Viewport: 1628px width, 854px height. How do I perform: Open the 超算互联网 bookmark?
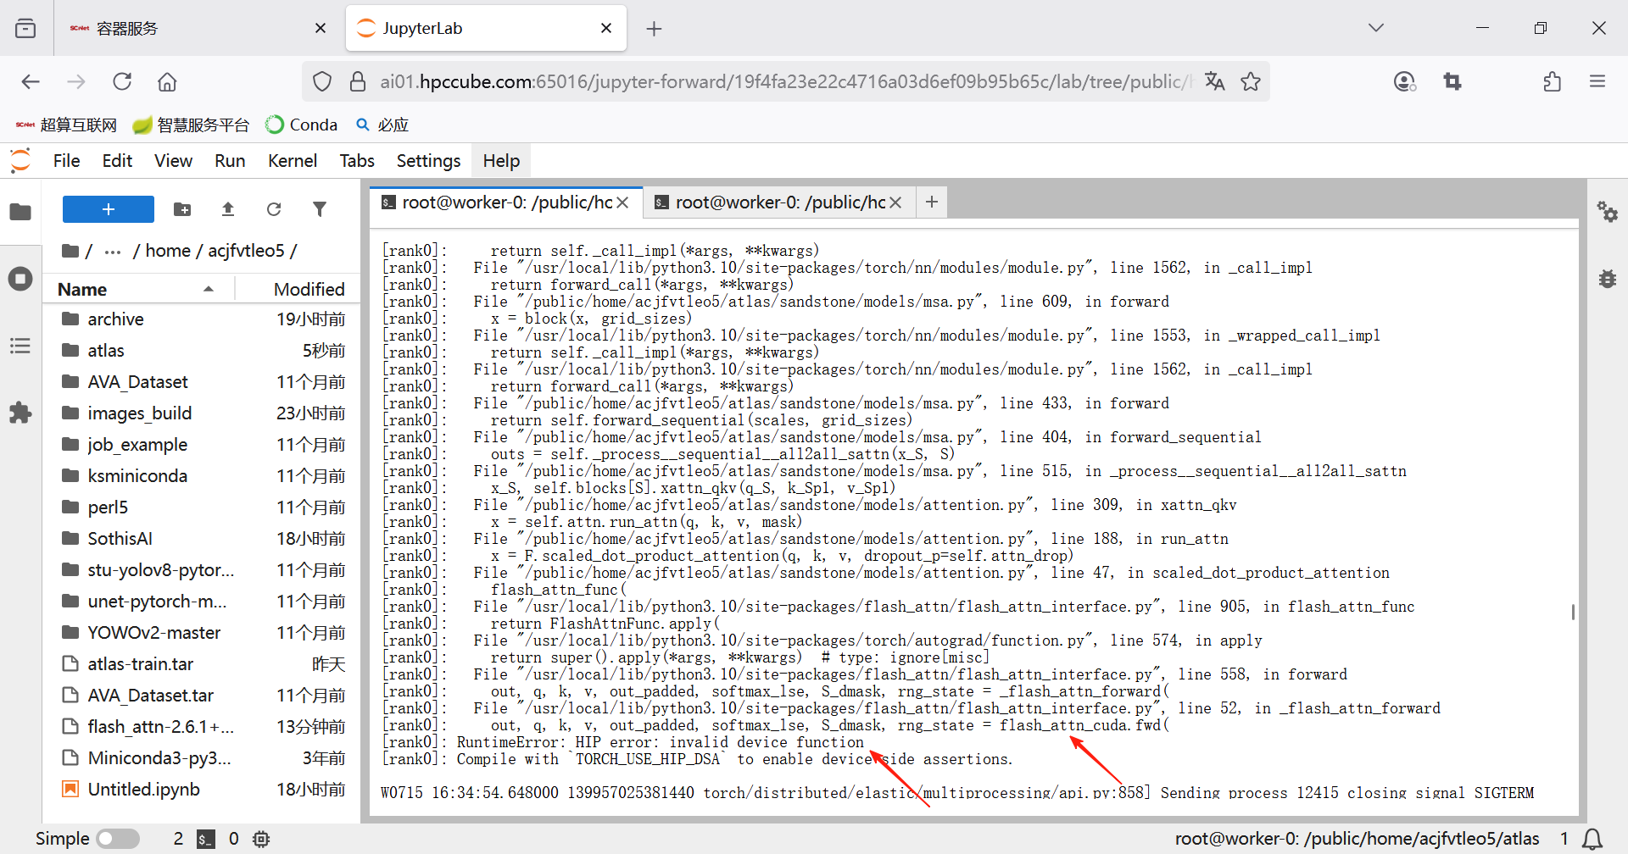(67, 125)
